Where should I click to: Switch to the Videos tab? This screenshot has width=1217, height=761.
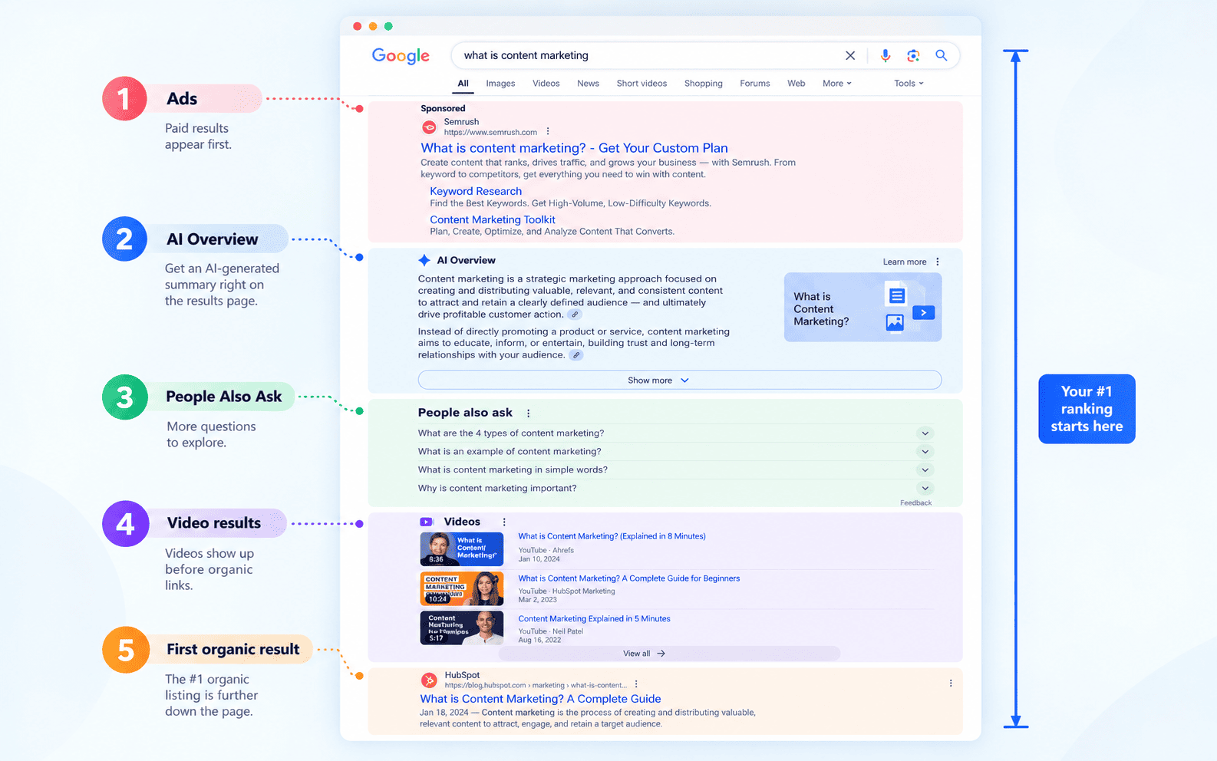click(546, 84)
